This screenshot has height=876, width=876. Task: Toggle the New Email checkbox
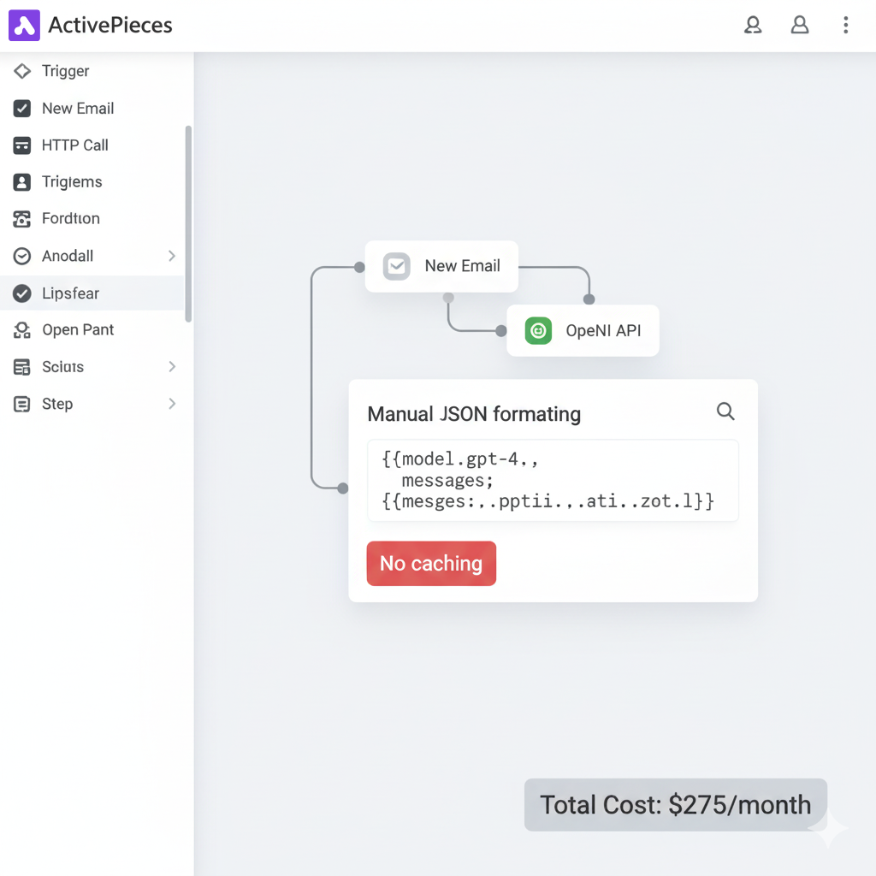[x=21, y=108]
